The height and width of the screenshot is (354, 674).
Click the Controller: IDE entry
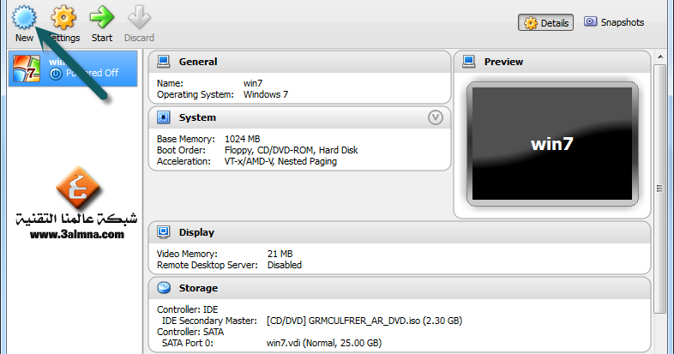(x=188, y=309)
